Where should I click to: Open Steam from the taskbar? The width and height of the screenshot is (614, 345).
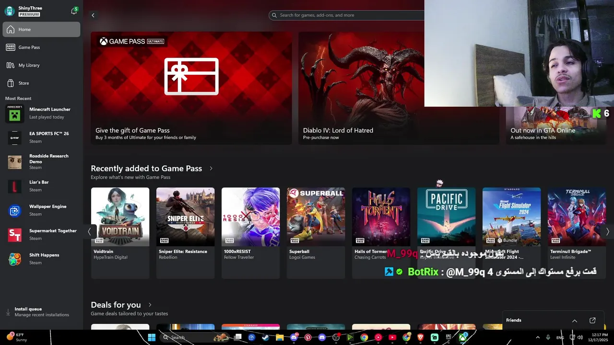click(x=265, y=337)
